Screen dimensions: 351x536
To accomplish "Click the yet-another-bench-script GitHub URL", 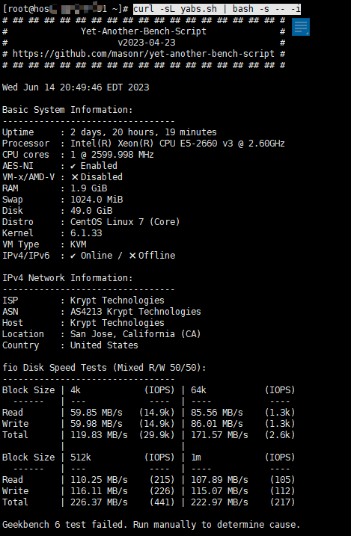I will (144, 54).
